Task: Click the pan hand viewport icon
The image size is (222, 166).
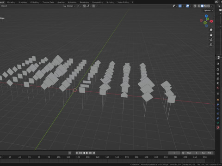Action: click(x=211, y=35)
